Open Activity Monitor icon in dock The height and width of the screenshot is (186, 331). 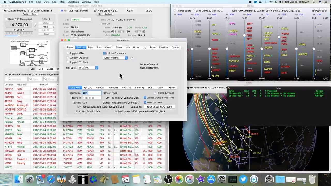(232, 179)
